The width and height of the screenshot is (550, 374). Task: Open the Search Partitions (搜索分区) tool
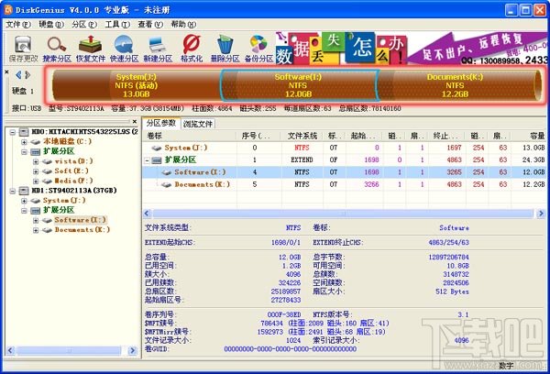57,49
